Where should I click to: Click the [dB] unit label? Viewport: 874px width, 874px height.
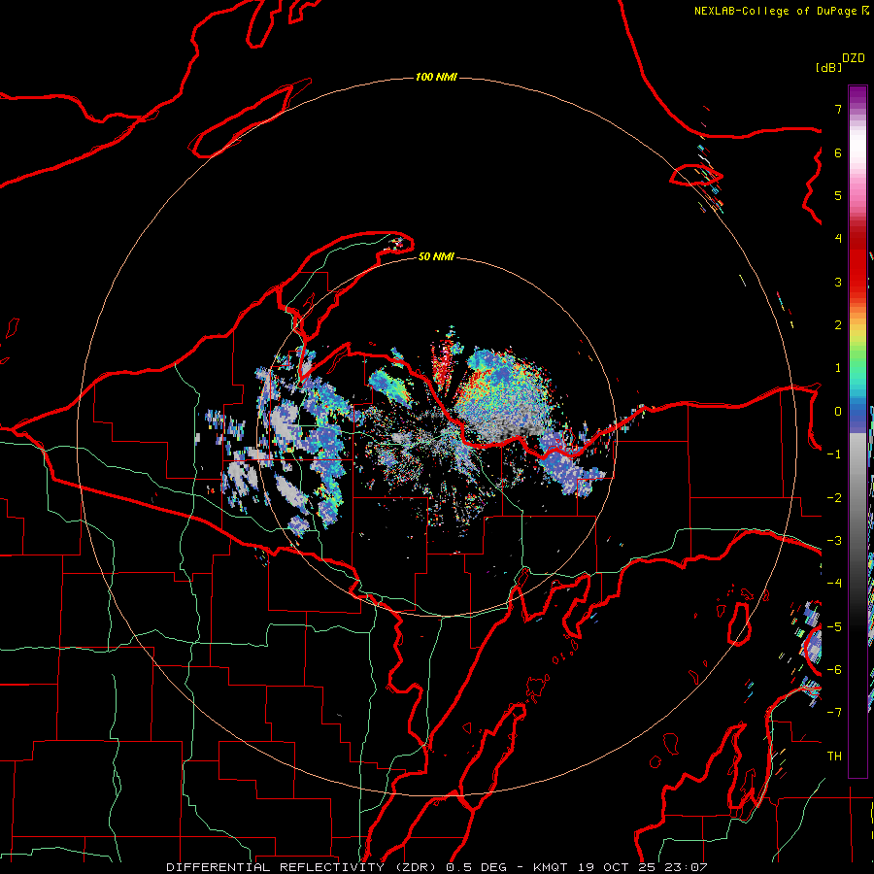pos(828,67)
